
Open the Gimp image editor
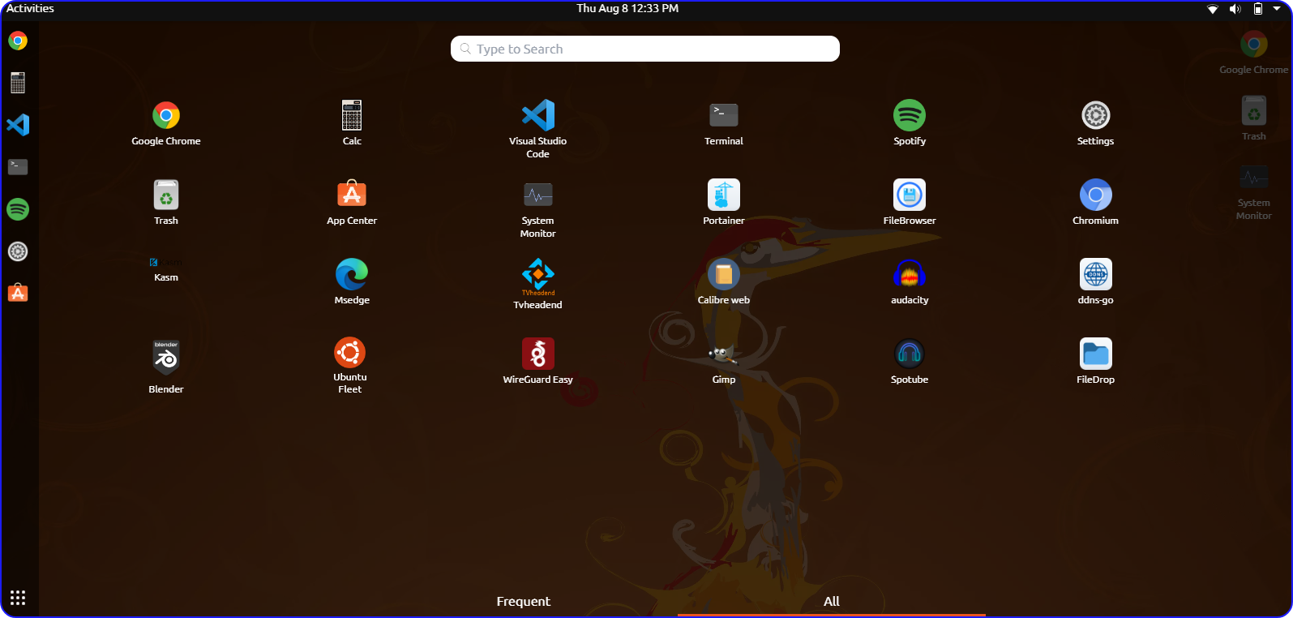[723, 354]
